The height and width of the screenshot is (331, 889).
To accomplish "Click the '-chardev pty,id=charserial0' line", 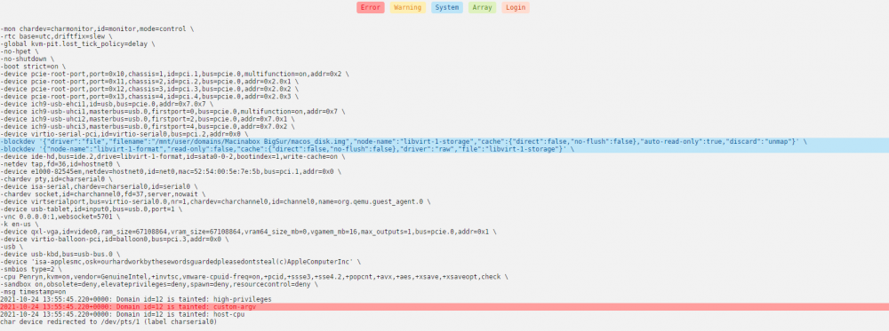I will [x=55, y=178].
